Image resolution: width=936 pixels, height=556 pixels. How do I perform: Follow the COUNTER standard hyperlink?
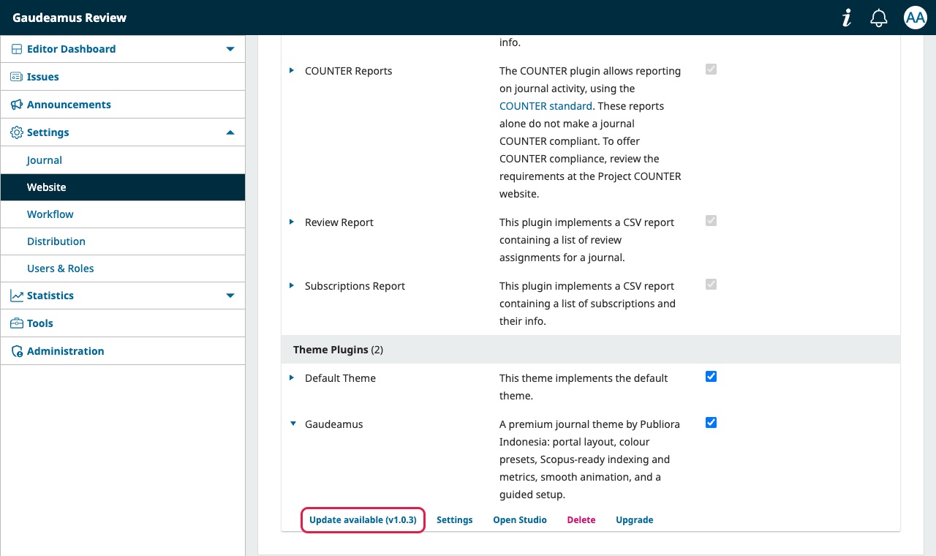pyautogui.click(x=546, y=106)
